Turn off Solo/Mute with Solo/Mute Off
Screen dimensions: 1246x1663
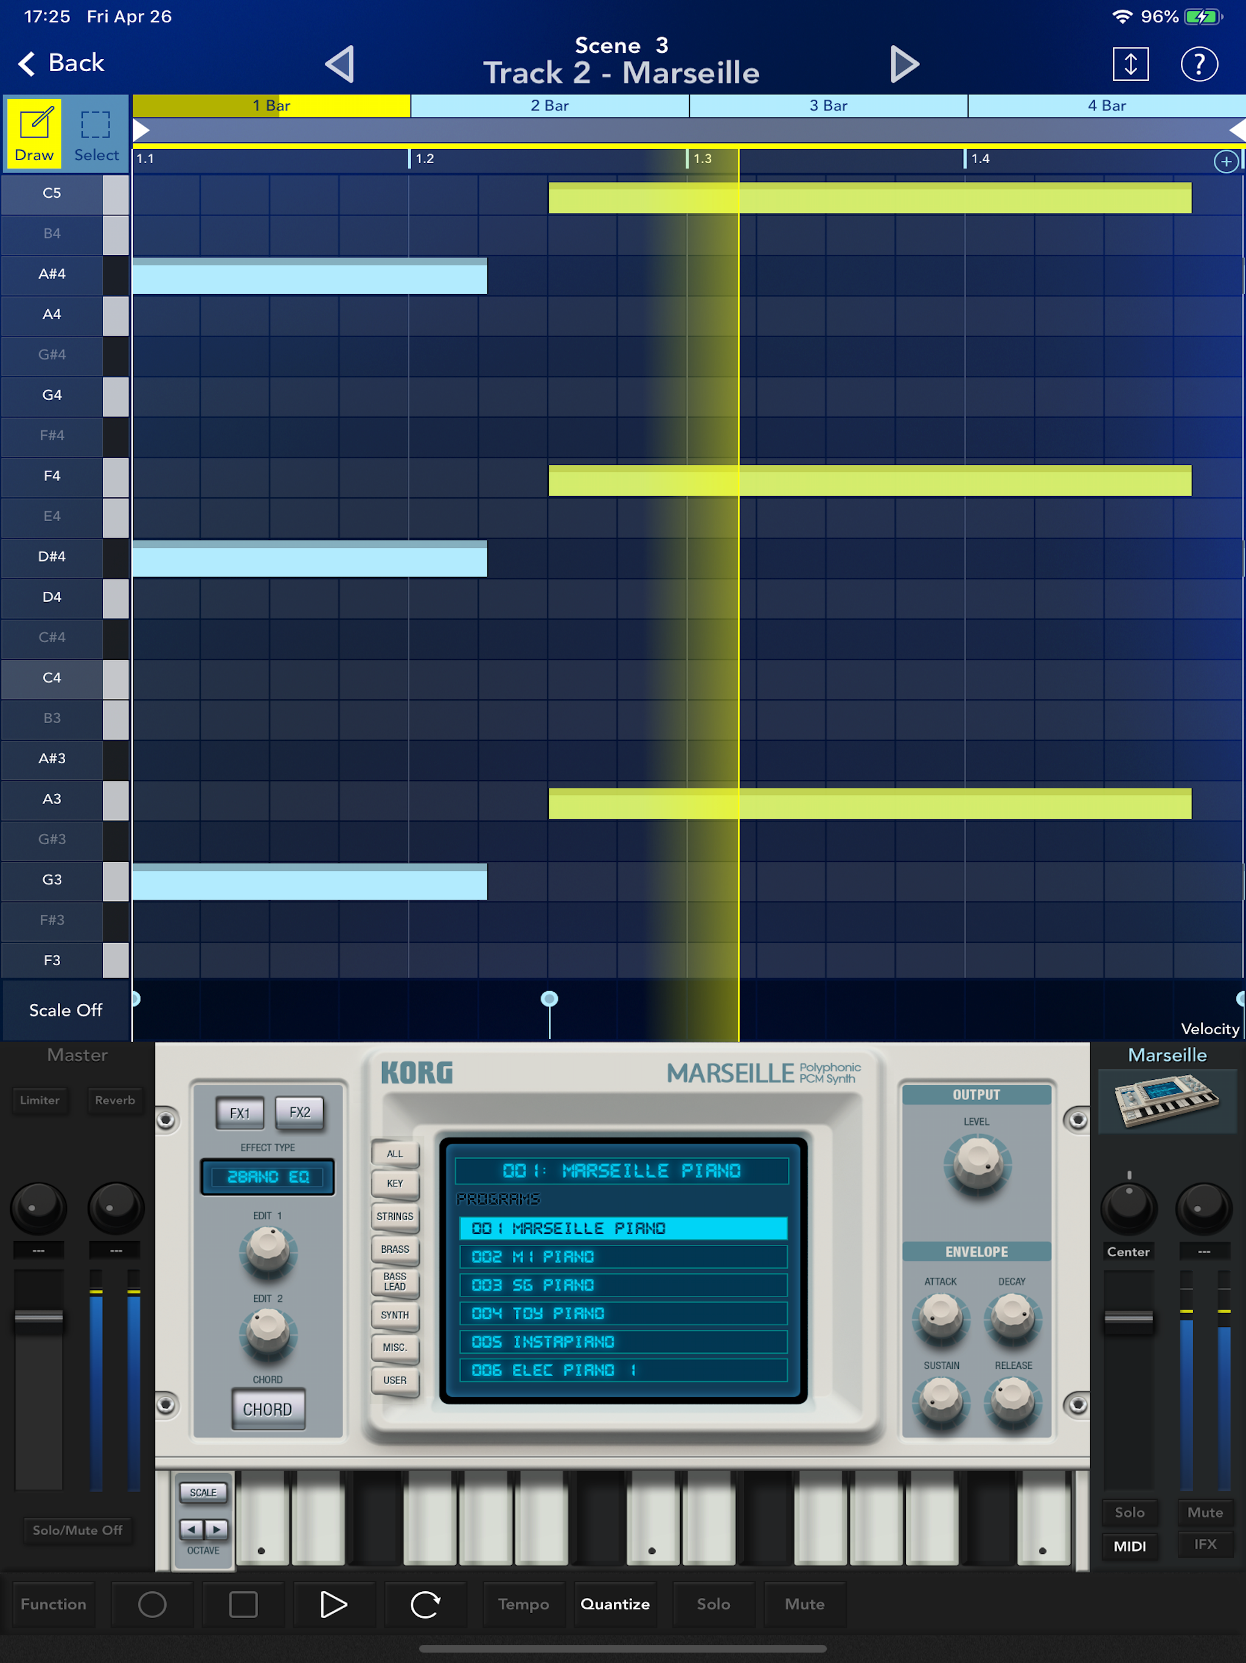[x=77, y=1530]
